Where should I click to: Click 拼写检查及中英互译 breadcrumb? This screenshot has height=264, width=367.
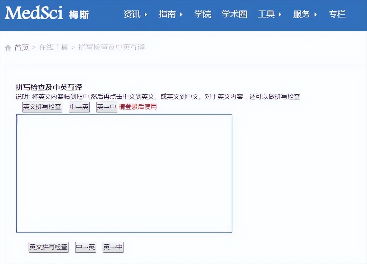(112, 47)
